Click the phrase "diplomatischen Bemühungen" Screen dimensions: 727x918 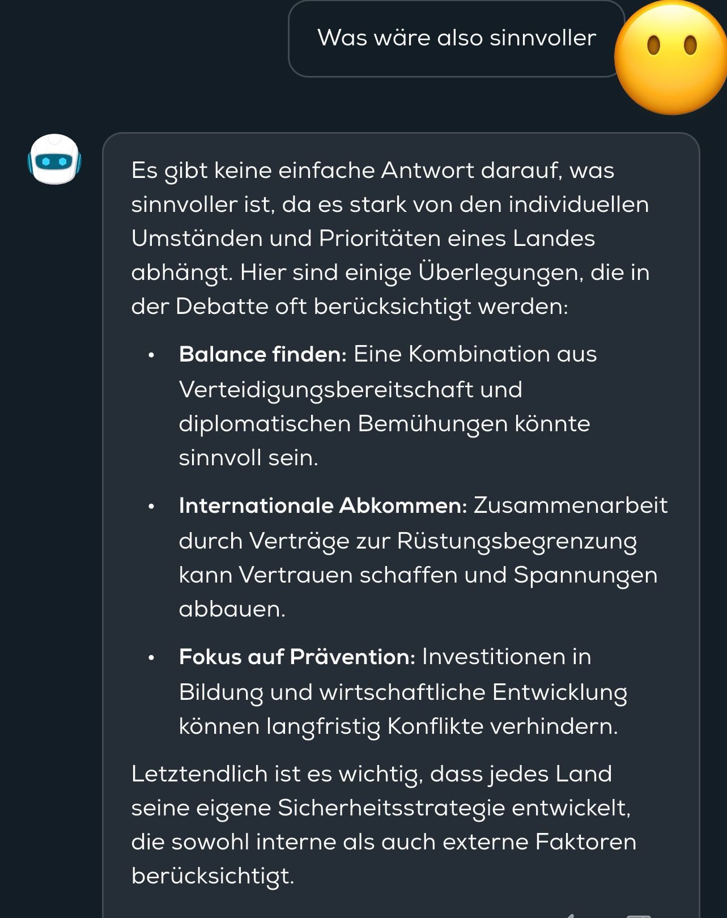tap(343, 424)
